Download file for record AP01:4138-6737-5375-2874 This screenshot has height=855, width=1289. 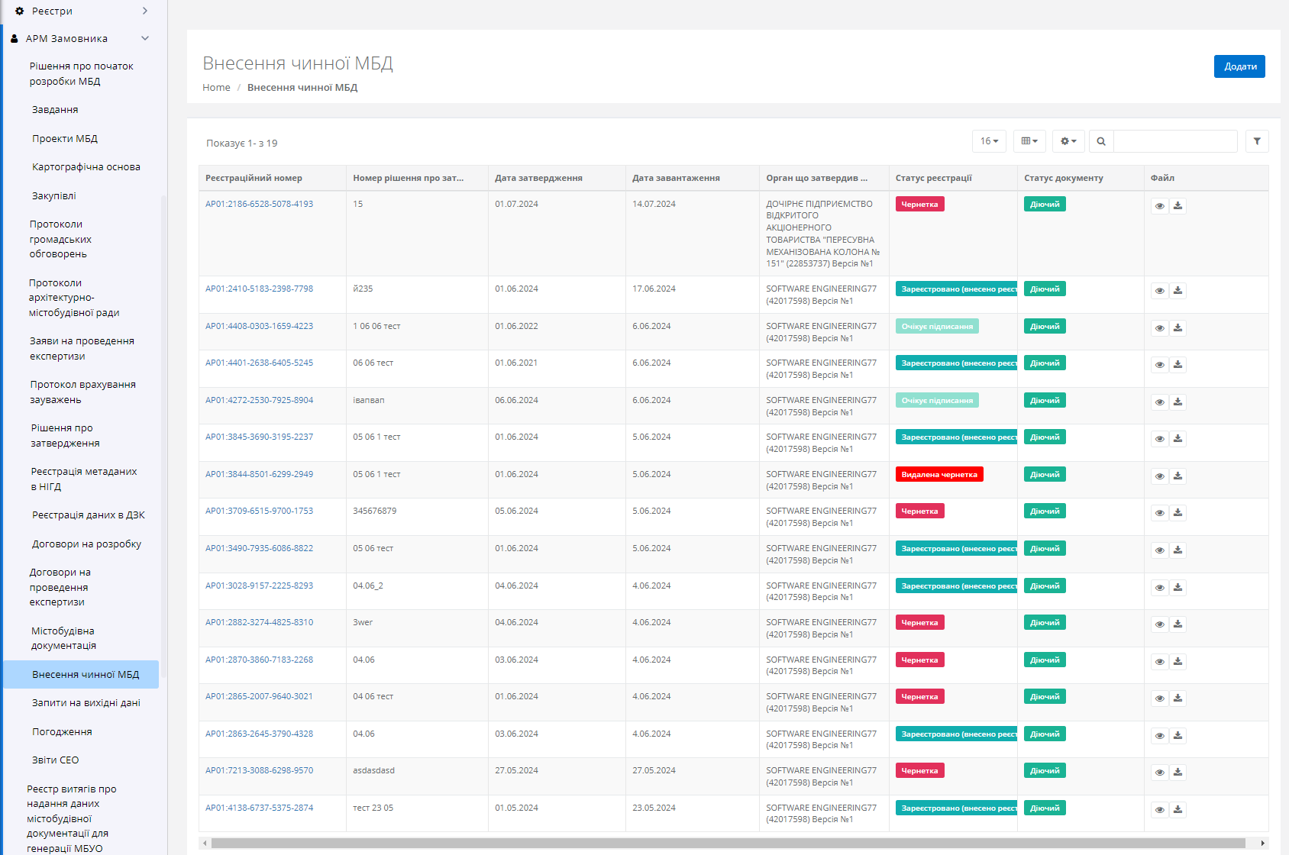[x=1178, y=810]
